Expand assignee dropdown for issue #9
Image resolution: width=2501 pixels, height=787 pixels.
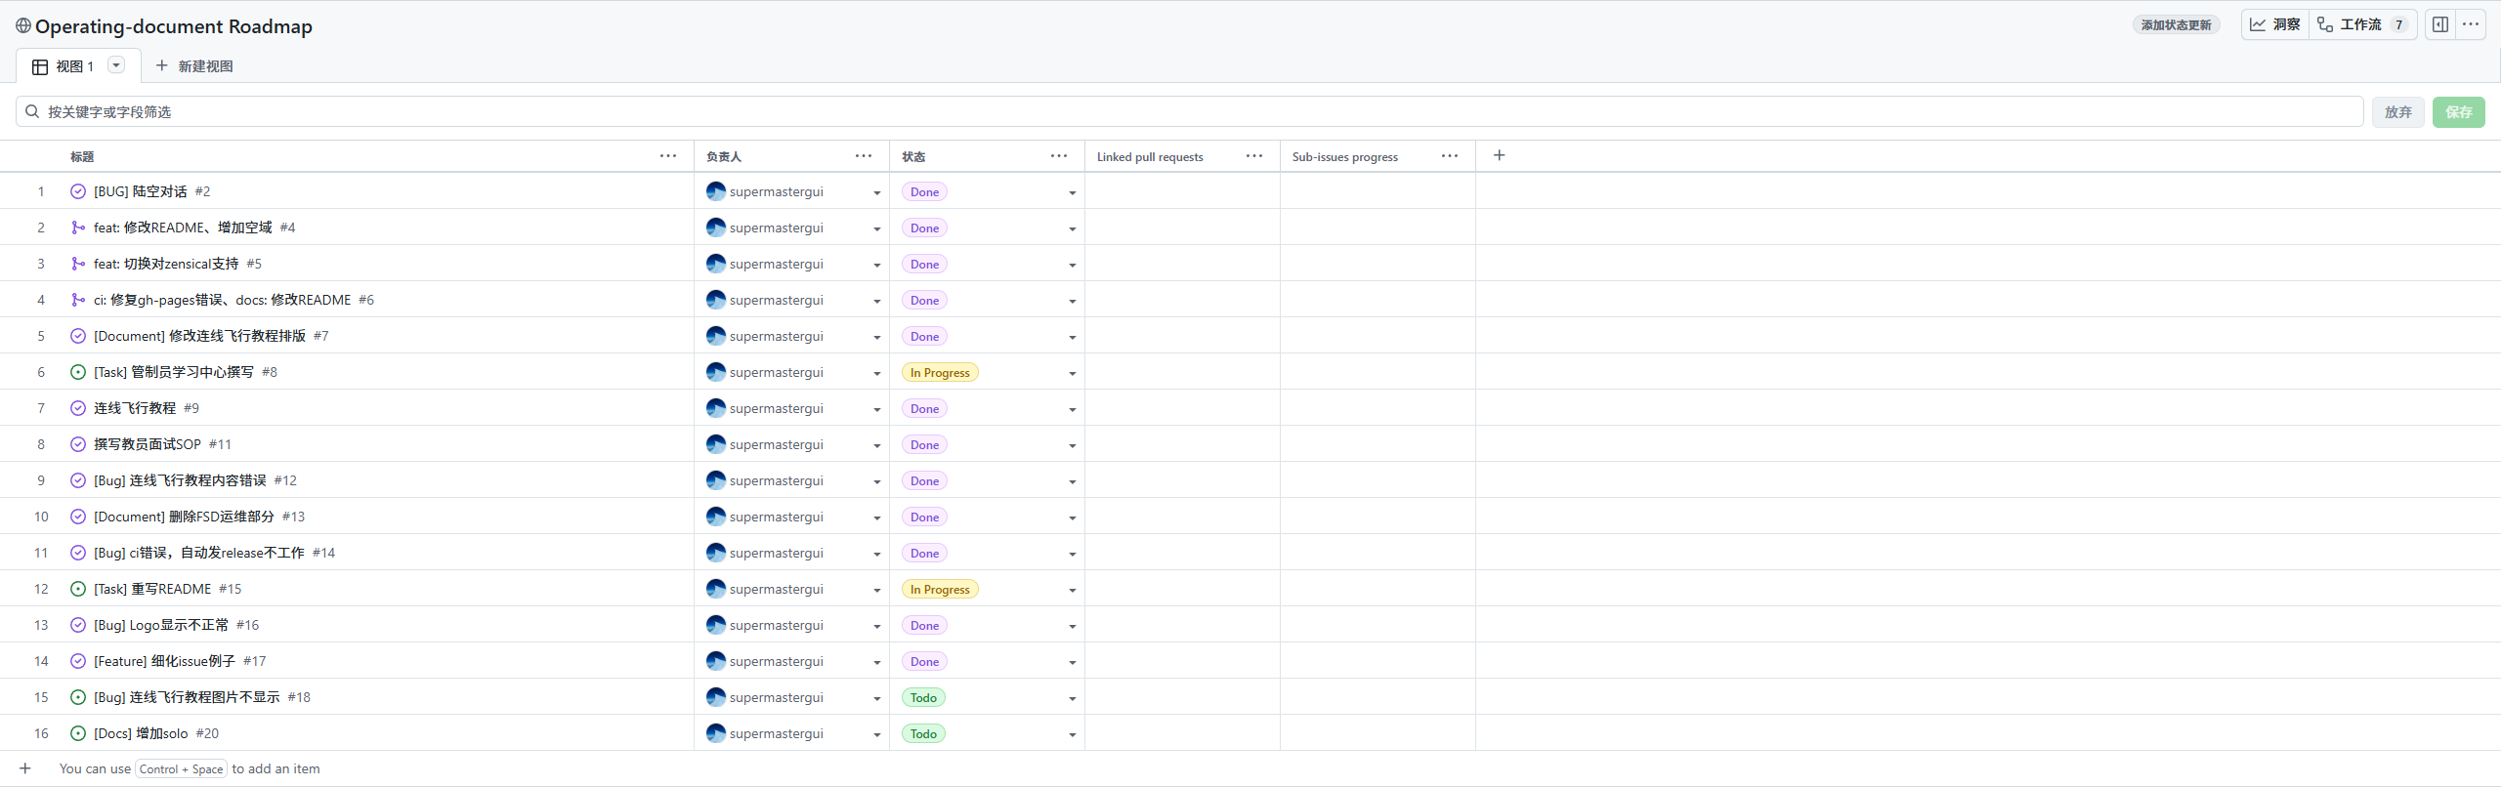tap(876, 409)
